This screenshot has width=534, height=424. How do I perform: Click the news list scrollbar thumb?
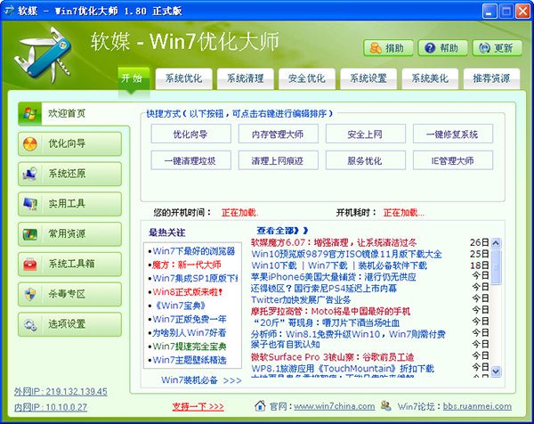[496, 267]
